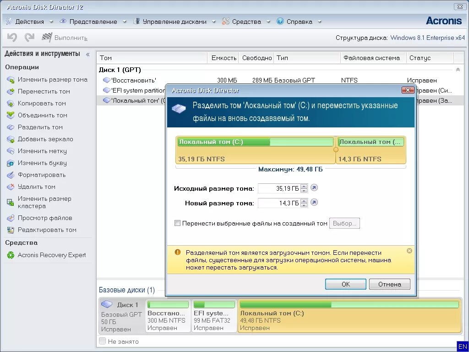Open the Действия menu
Viewport: 469px width, 352px height.
click(x=29, y=22)
